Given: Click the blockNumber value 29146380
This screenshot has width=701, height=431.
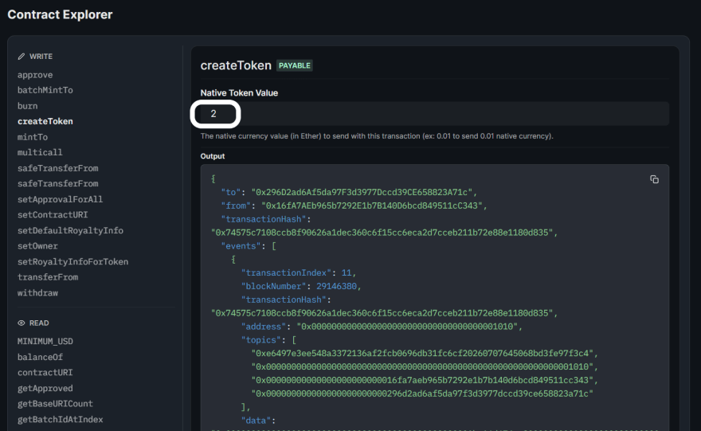Looking at the screenshot, I should pyautogui.click(x=336, y=286).
